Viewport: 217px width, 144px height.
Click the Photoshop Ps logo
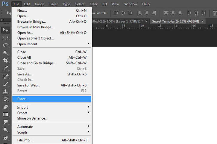click(5, 4)
